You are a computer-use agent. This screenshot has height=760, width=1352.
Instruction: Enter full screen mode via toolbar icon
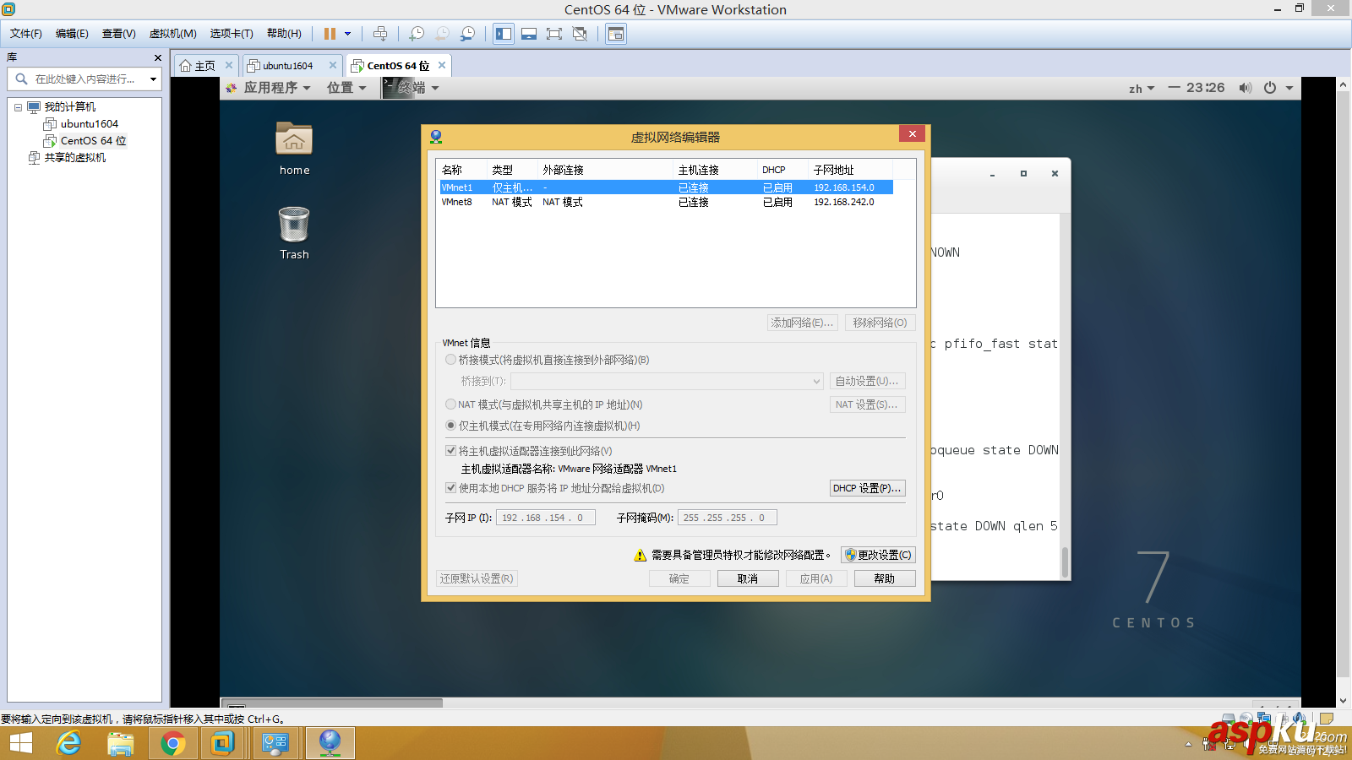coord(554,34)
